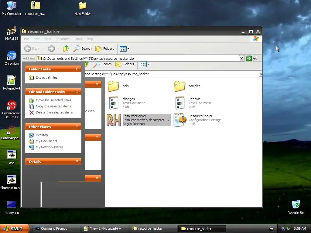
Task: Open the Help menu
Action: [x=90, y=39]
